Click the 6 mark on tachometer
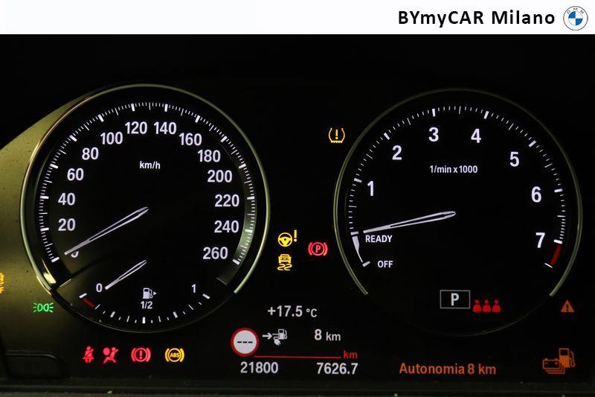Screen dimensions: 595x397 [536, 194]
